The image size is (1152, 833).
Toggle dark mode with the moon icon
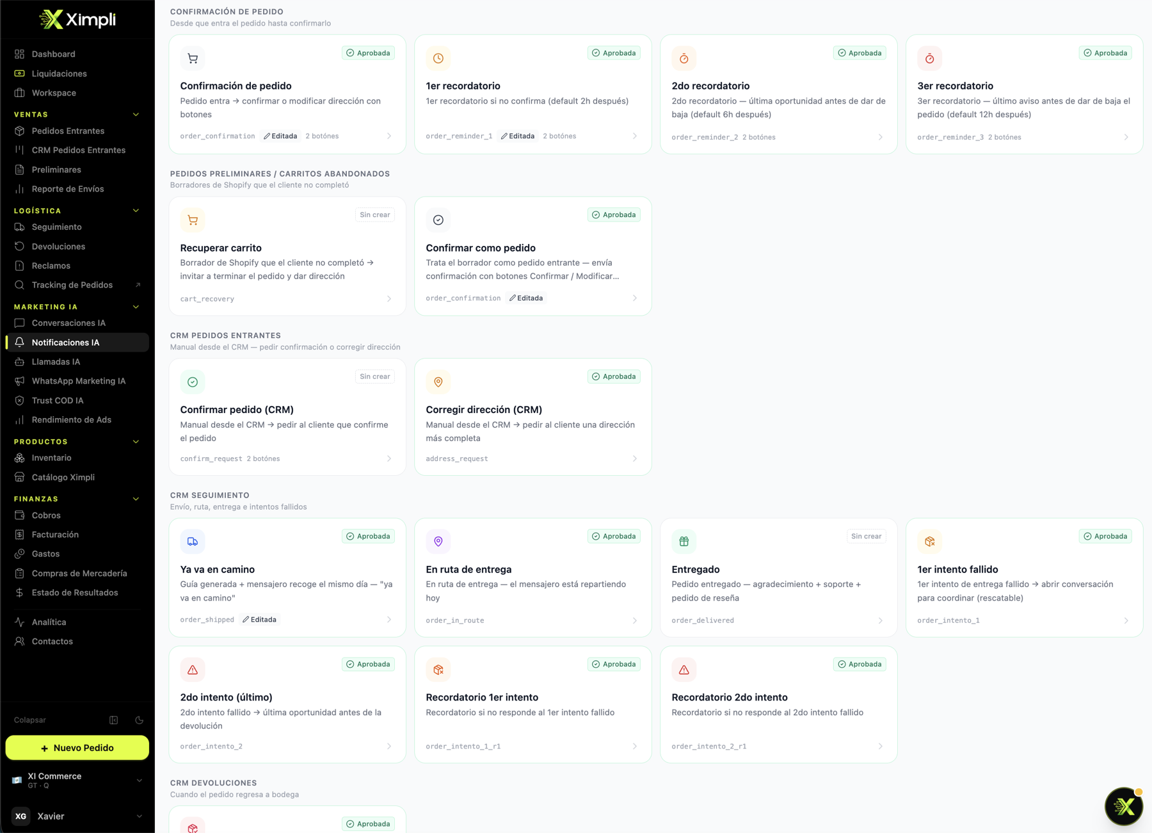[x=139, y=720]
